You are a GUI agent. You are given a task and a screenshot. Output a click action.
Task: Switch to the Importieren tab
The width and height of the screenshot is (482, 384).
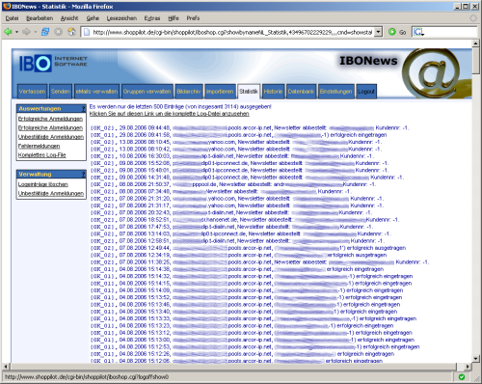click(x=220, y=92)
